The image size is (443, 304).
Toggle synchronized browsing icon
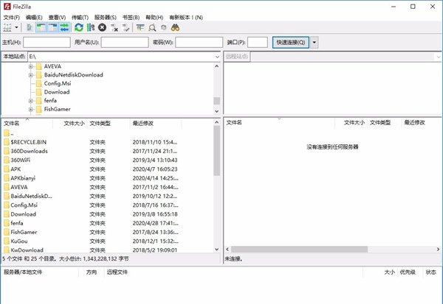click(x=163, y=28)
